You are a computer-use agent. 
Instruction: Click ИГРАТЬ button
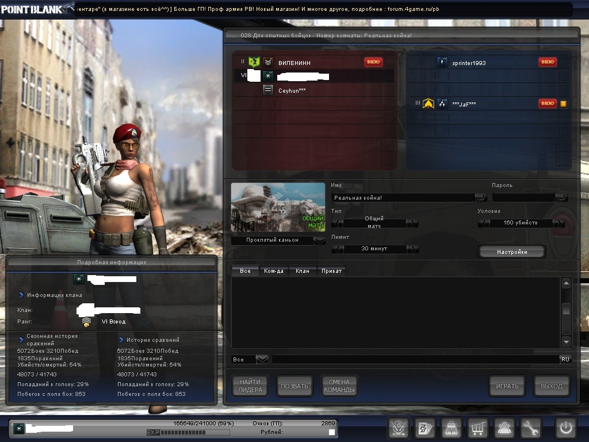(507, 386)
